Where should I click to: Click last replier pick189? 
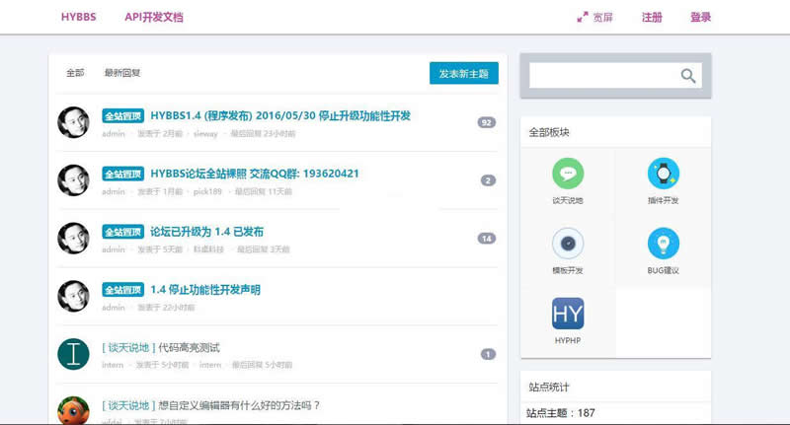click(x=207, y=191)
